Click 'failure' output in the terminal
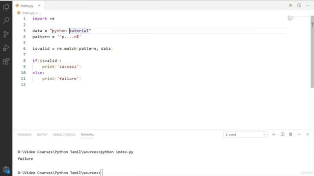 pyautogui.click(x=25, y=159)
